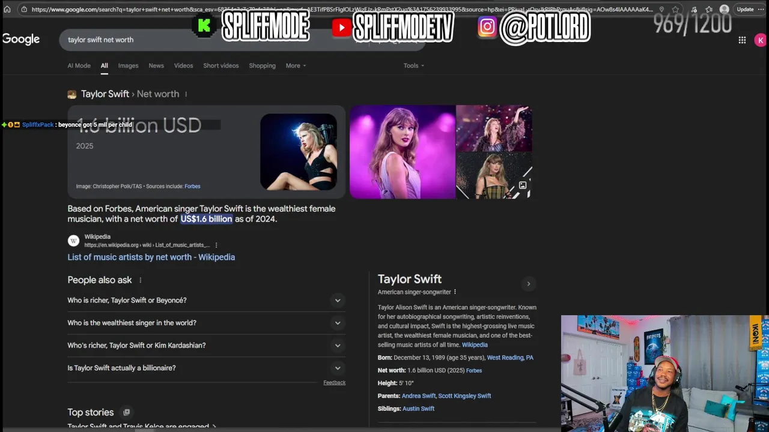
Task: Open People also ask options dots
Action: [141, 280]
